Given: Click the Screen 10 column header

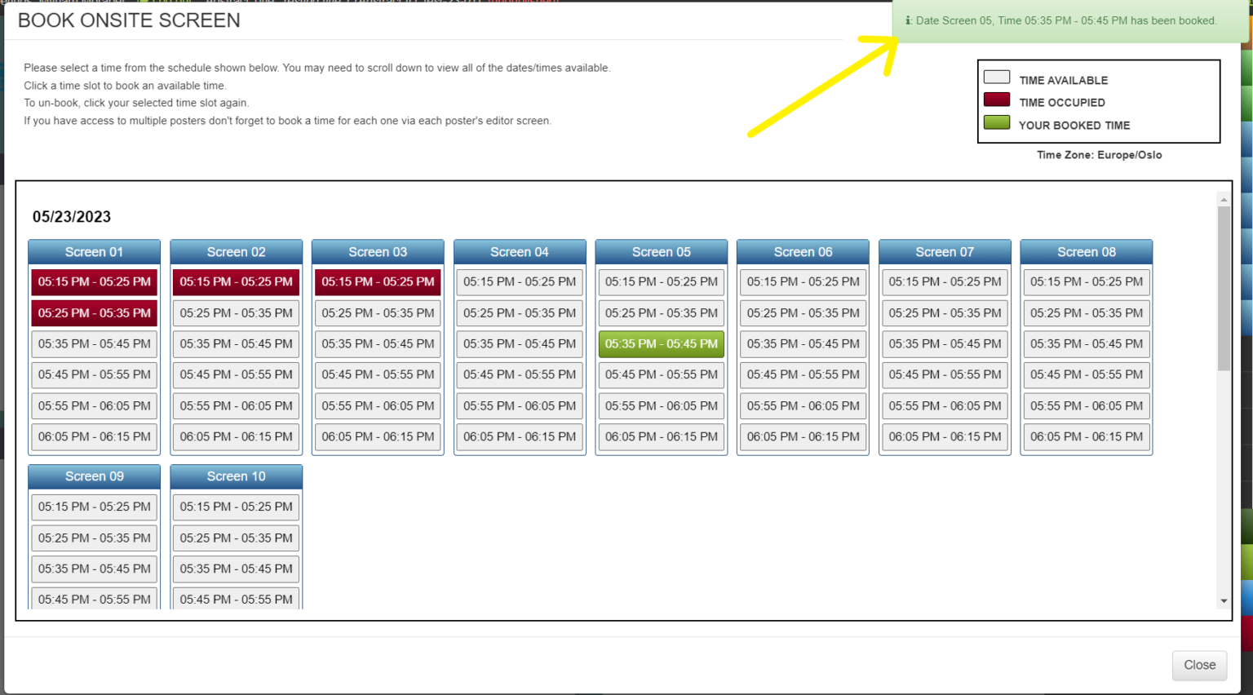Looking at the screenshot, I should click(x=236, y=476).
